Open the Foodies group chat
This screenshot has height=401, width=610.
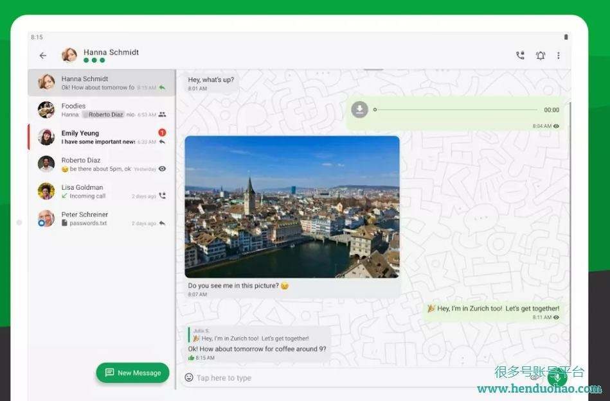point(102,110)
